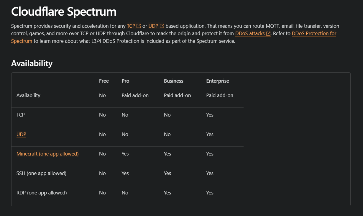Image resolution: width=363 pixels, height=216 pixels.
Task: Click the TCP row label in table
Action: point(21,115)
